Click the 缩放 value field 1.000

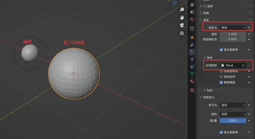pos(233,34)
